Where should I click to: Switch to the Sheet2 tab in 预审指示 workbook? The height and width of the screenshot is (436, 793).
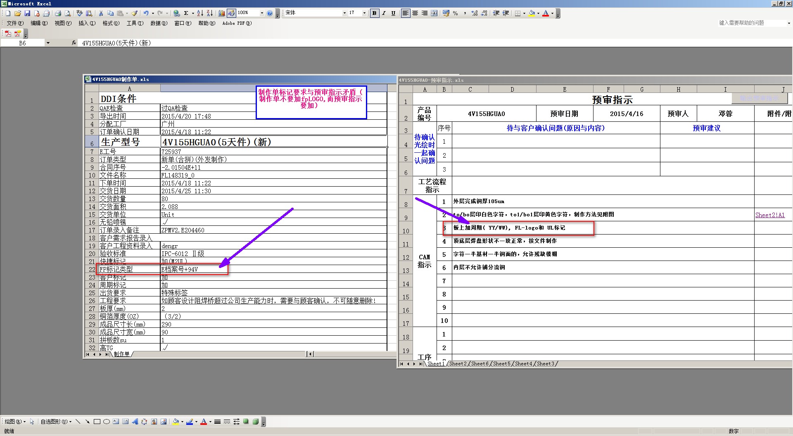click(458, 364)
